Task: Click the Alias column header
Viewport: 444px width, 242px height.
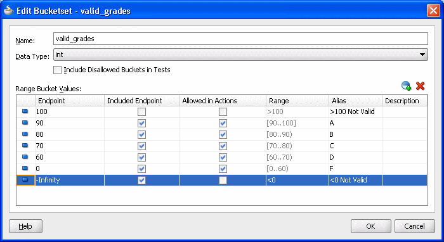Action: 355,101
